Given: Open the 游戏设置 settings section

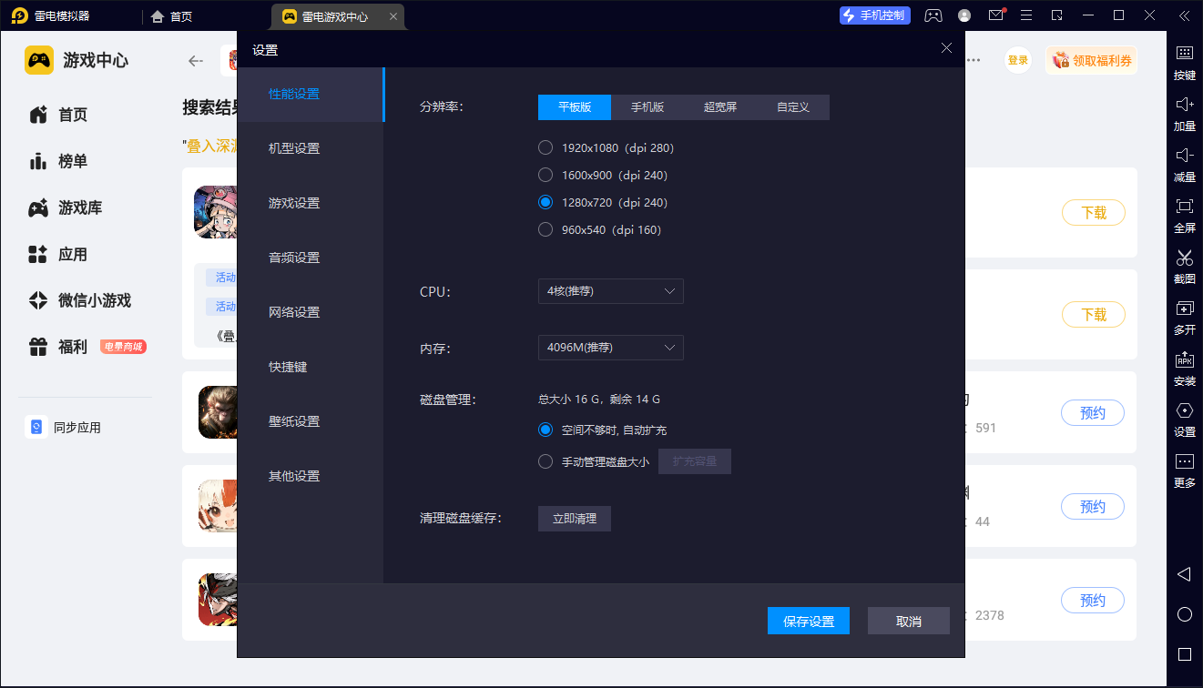Looking at the screenshot, I should (x=294, y=203).
